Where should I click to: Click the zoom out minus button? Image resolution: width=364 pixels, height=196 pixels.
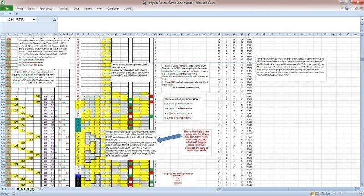(x=334, y=193)
